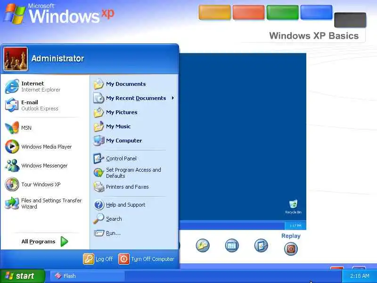Expand the All Programs list
The image size is (377, 283).
45,241
